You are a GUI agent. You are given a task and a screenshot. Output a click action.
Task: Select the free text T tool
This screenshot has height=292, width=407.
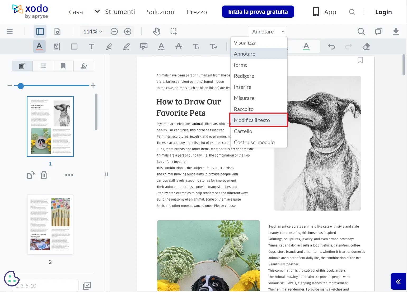click(91, 47)
